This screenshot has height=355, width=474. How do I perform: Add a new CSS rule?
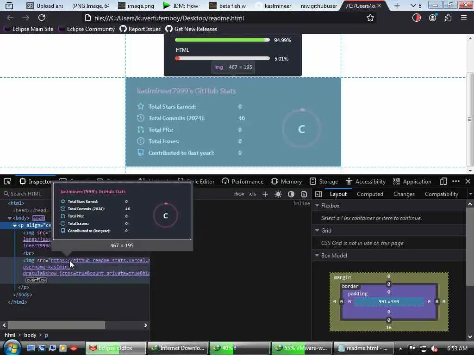(x=265, y=194)
